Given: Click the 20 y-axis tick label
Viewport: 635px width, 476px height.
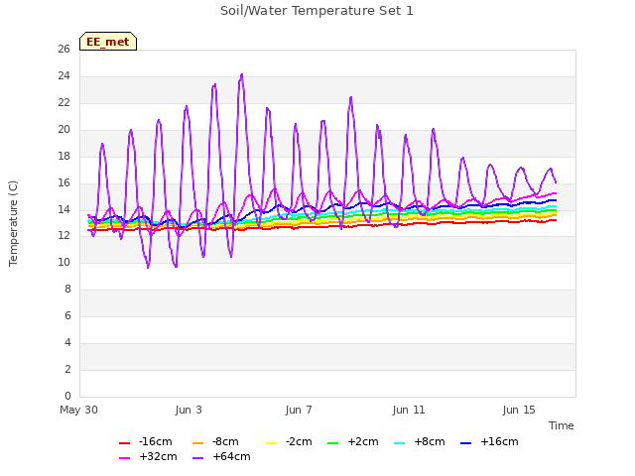Looking at the screenshot, I should click(x=63, y=129).
